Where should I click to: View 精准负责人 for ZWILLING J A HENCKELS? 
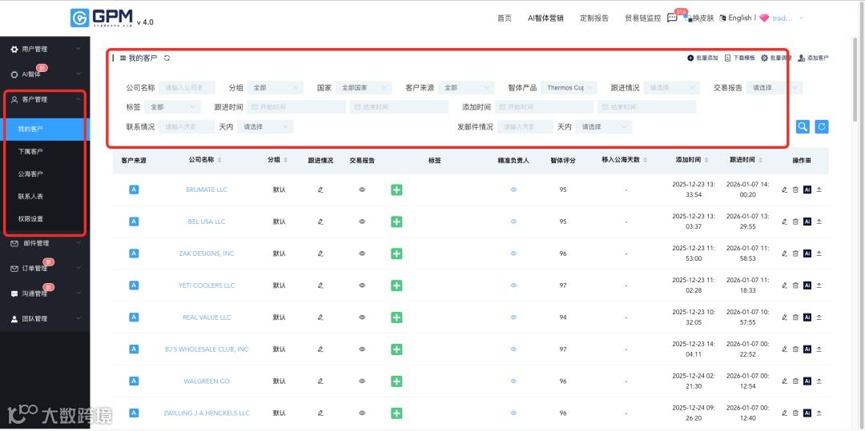[513, 413]
